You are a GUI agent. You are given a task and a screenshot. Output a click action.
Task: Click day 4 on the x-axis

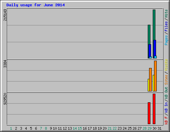(26, 128)
